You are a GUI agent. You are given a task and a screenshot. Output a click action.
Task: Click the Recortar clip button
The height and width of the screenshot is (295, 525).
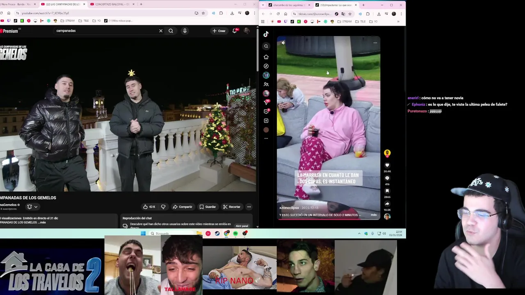click(x=232, y=207)
